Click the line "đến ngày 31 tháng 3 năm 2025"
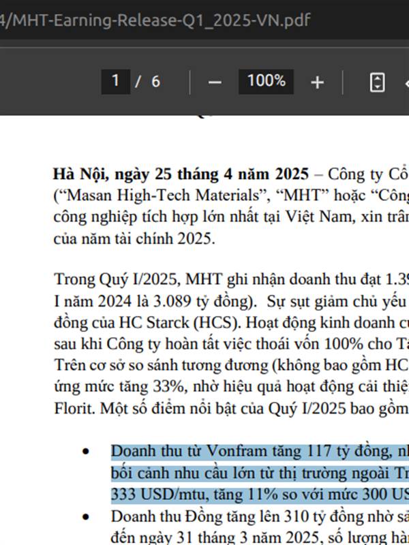The width and height of the screenshot is (409, 545). click(x=260, y=538)
